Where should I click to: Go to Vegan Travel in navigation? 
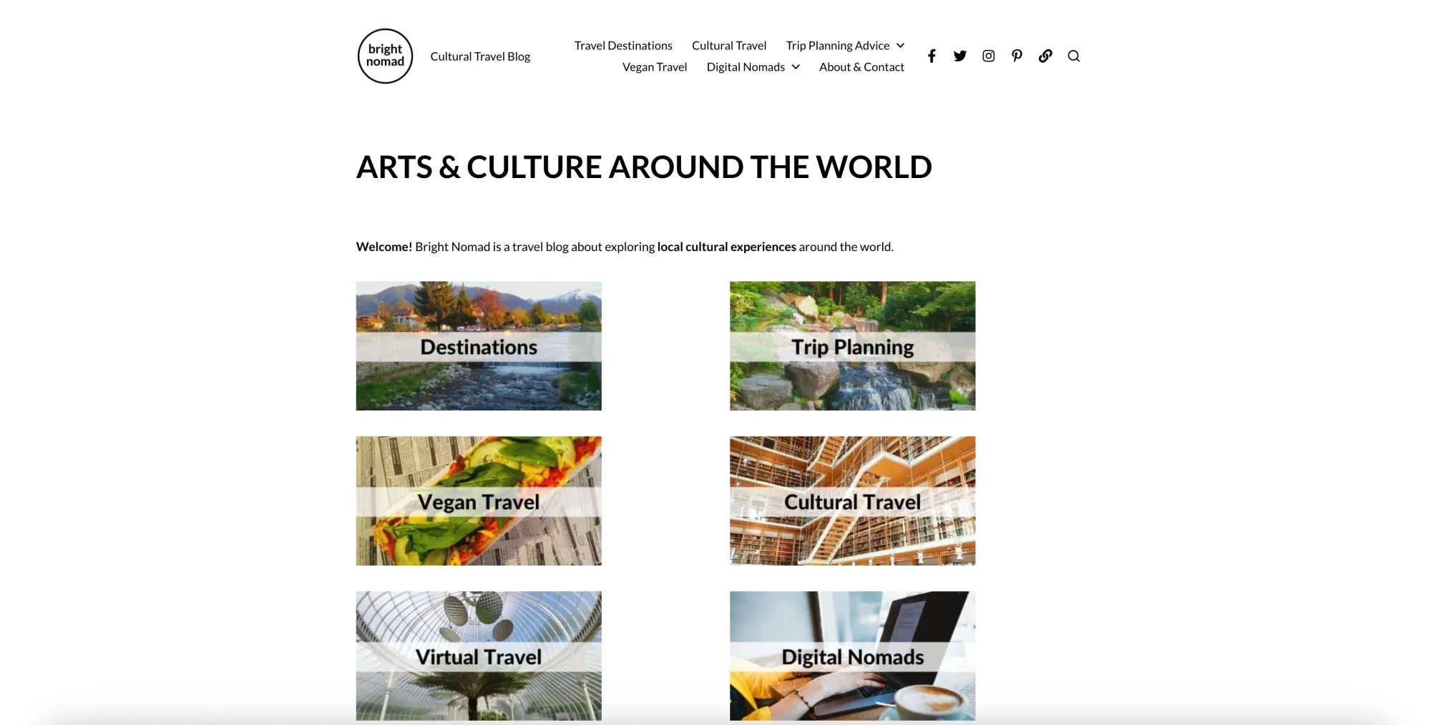point(654,66)
